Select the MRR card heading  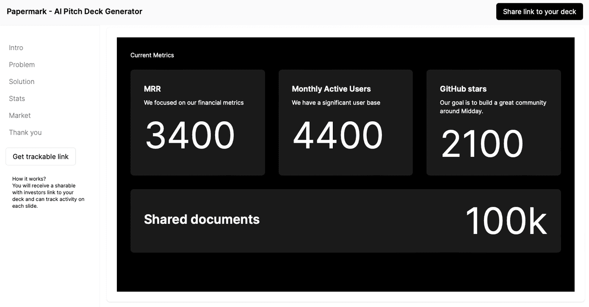(x=152, y=89)
